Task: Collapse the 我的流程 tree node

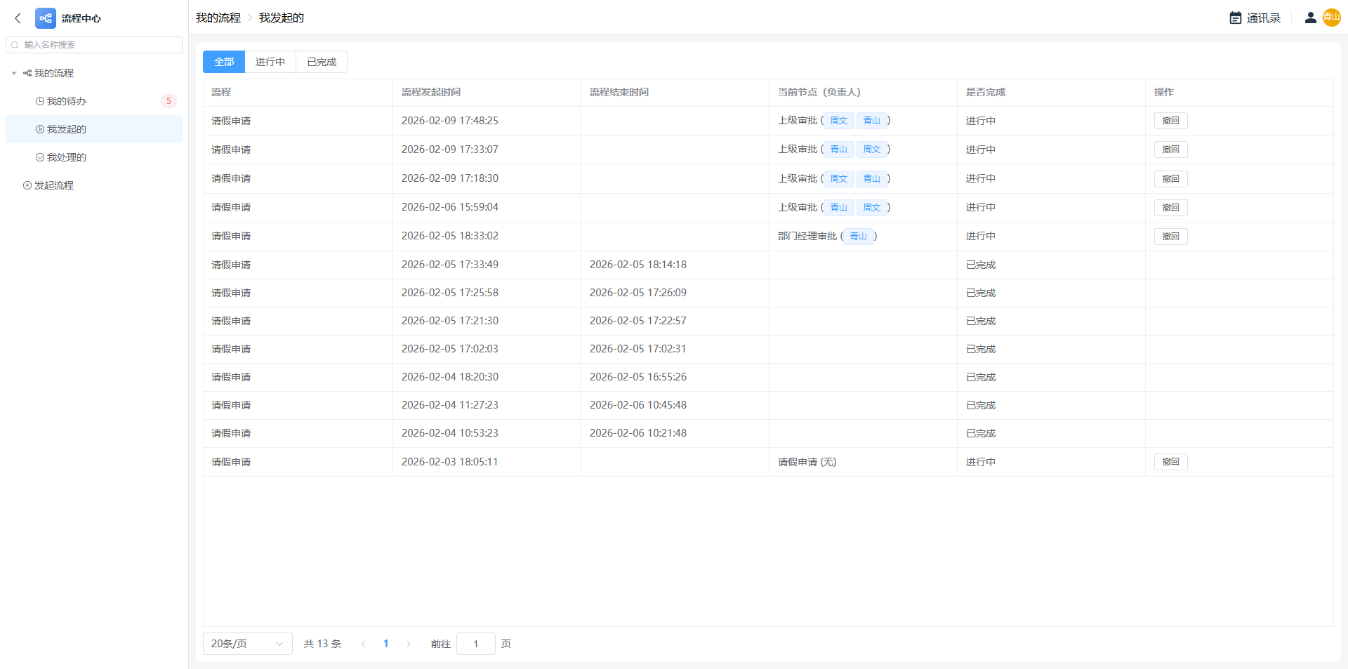Action: pos(14,73)
